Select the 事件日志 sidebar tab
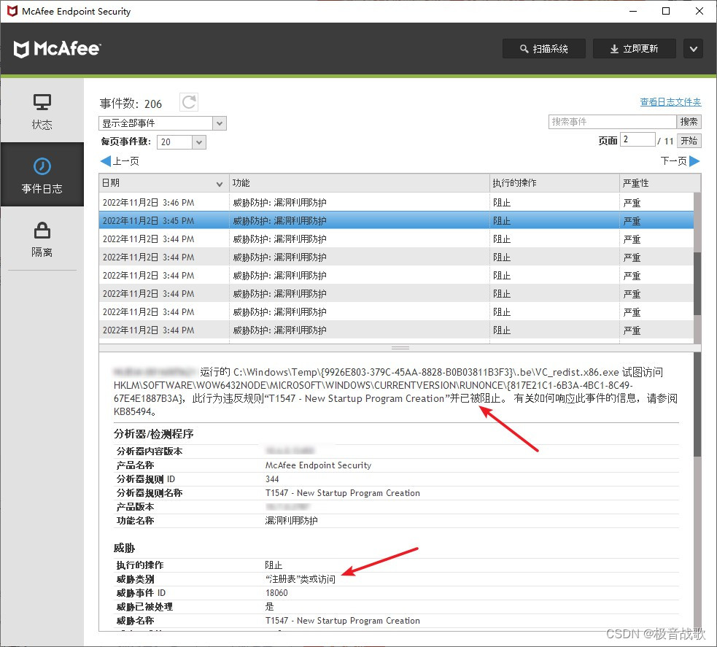This screenshot has width=717, height=647. (42, 174)
